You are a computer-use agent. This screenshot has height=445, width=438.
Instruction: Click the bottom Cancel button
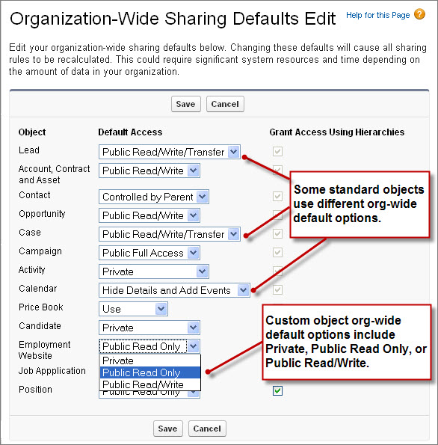(x=207, y=429)
